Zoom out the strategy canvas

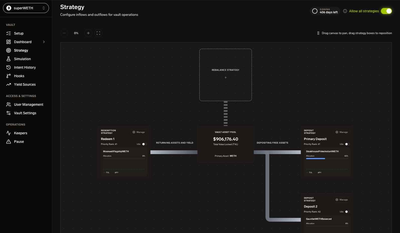(x=64, y=33)
